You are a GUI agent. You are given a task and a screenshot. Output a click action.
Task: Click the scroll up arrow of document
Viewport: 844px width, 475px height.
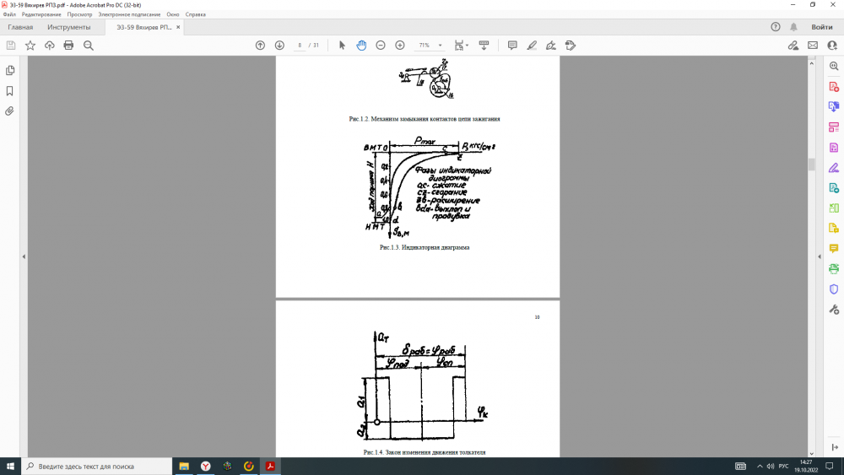pos(812,63)
